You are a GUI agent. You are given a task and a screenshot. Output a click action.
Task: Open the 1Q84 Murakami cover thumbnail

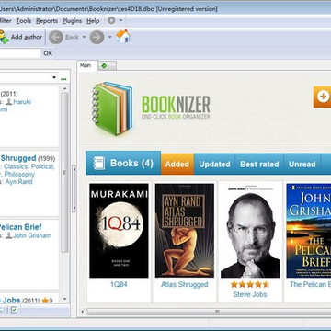[x=119, y=231]
